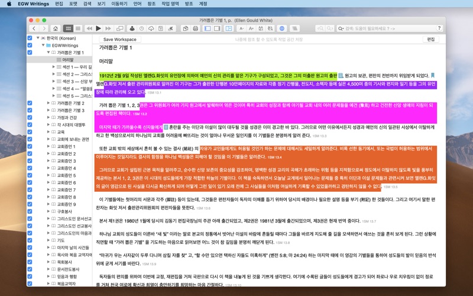Toggle the 가정과 건강 checkbox
The image size is (473, 296).
coord(30,117)
